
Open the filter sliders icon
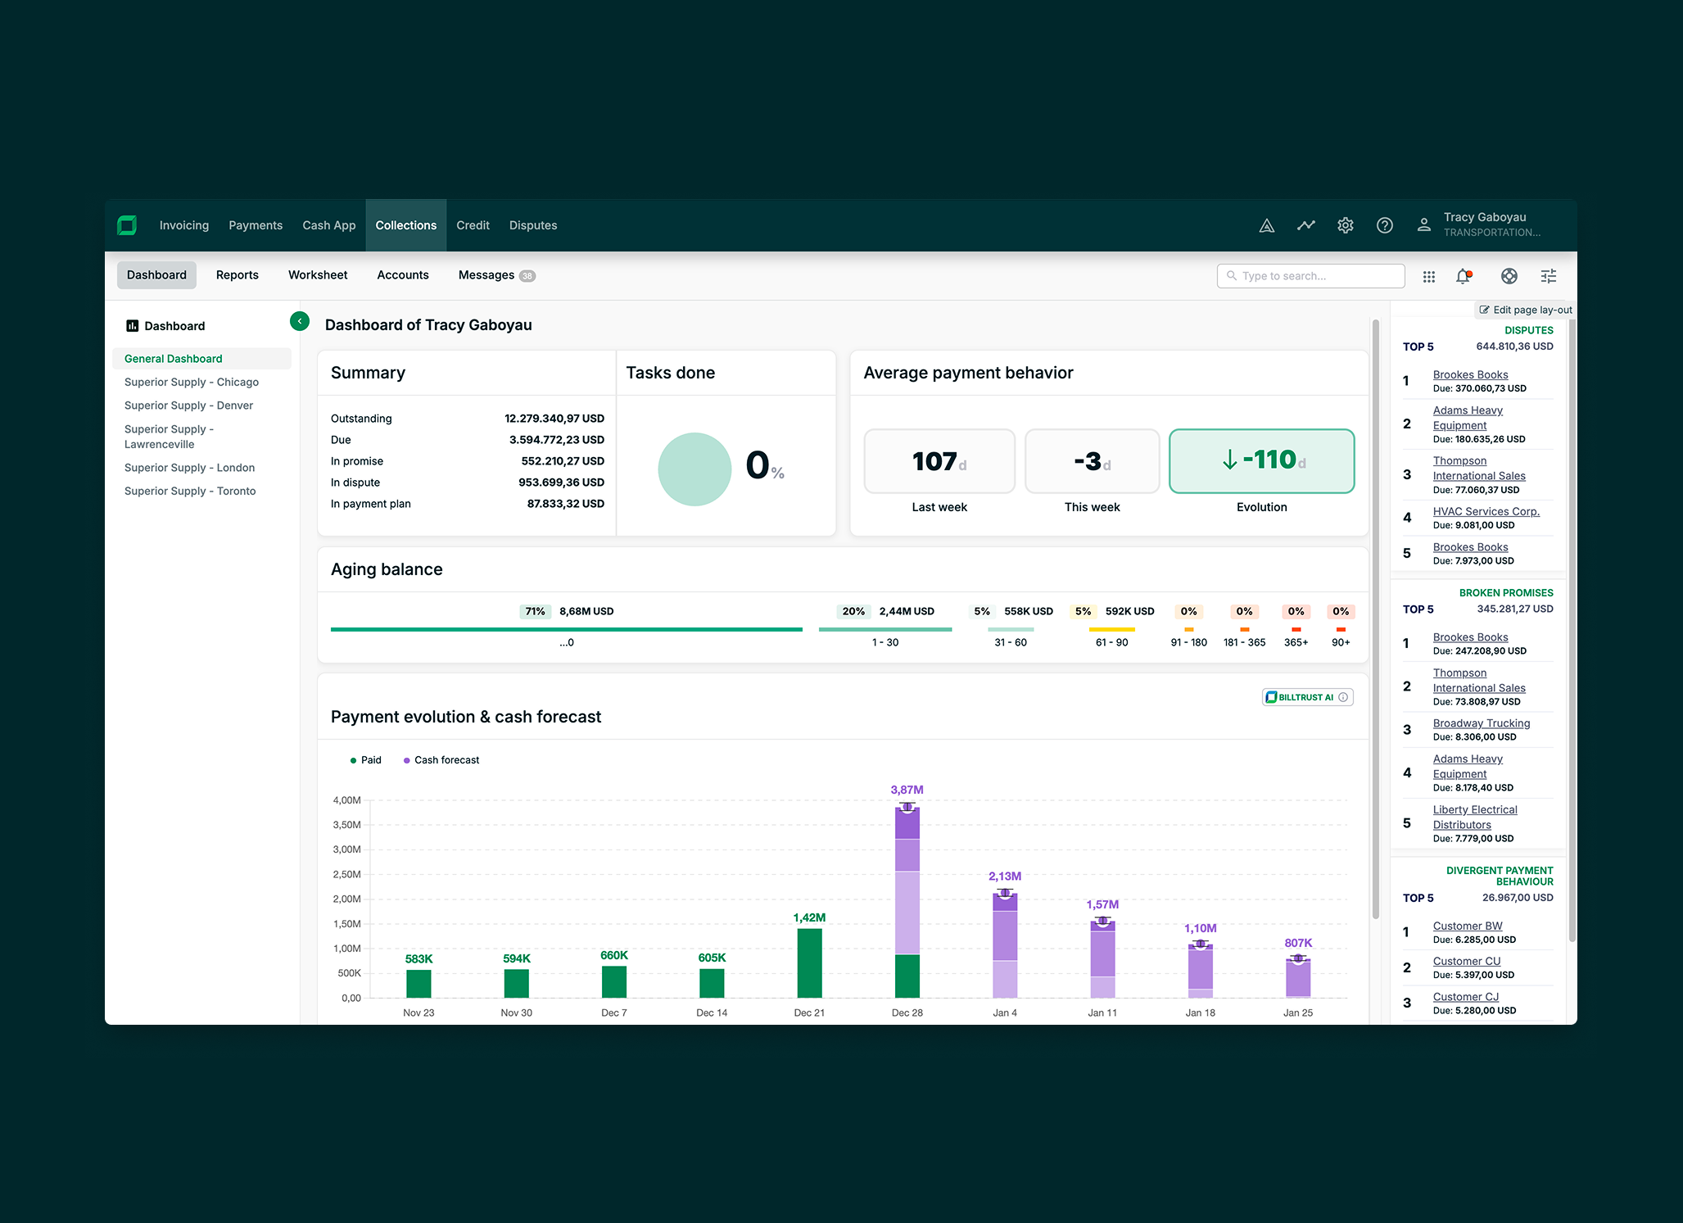1548,277
